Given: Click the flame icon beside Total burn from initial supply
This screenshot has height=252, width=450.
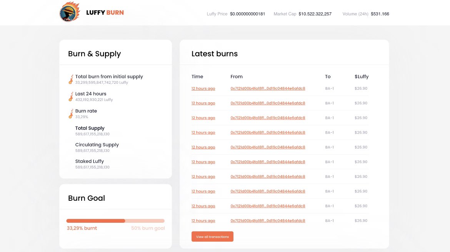Looking at the screenshot, I should [x=71, y=79].
